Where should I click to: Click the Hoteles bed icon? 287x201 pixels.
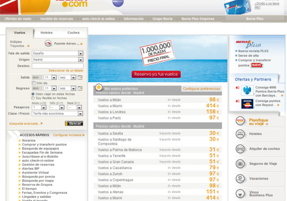pos(240,134)
